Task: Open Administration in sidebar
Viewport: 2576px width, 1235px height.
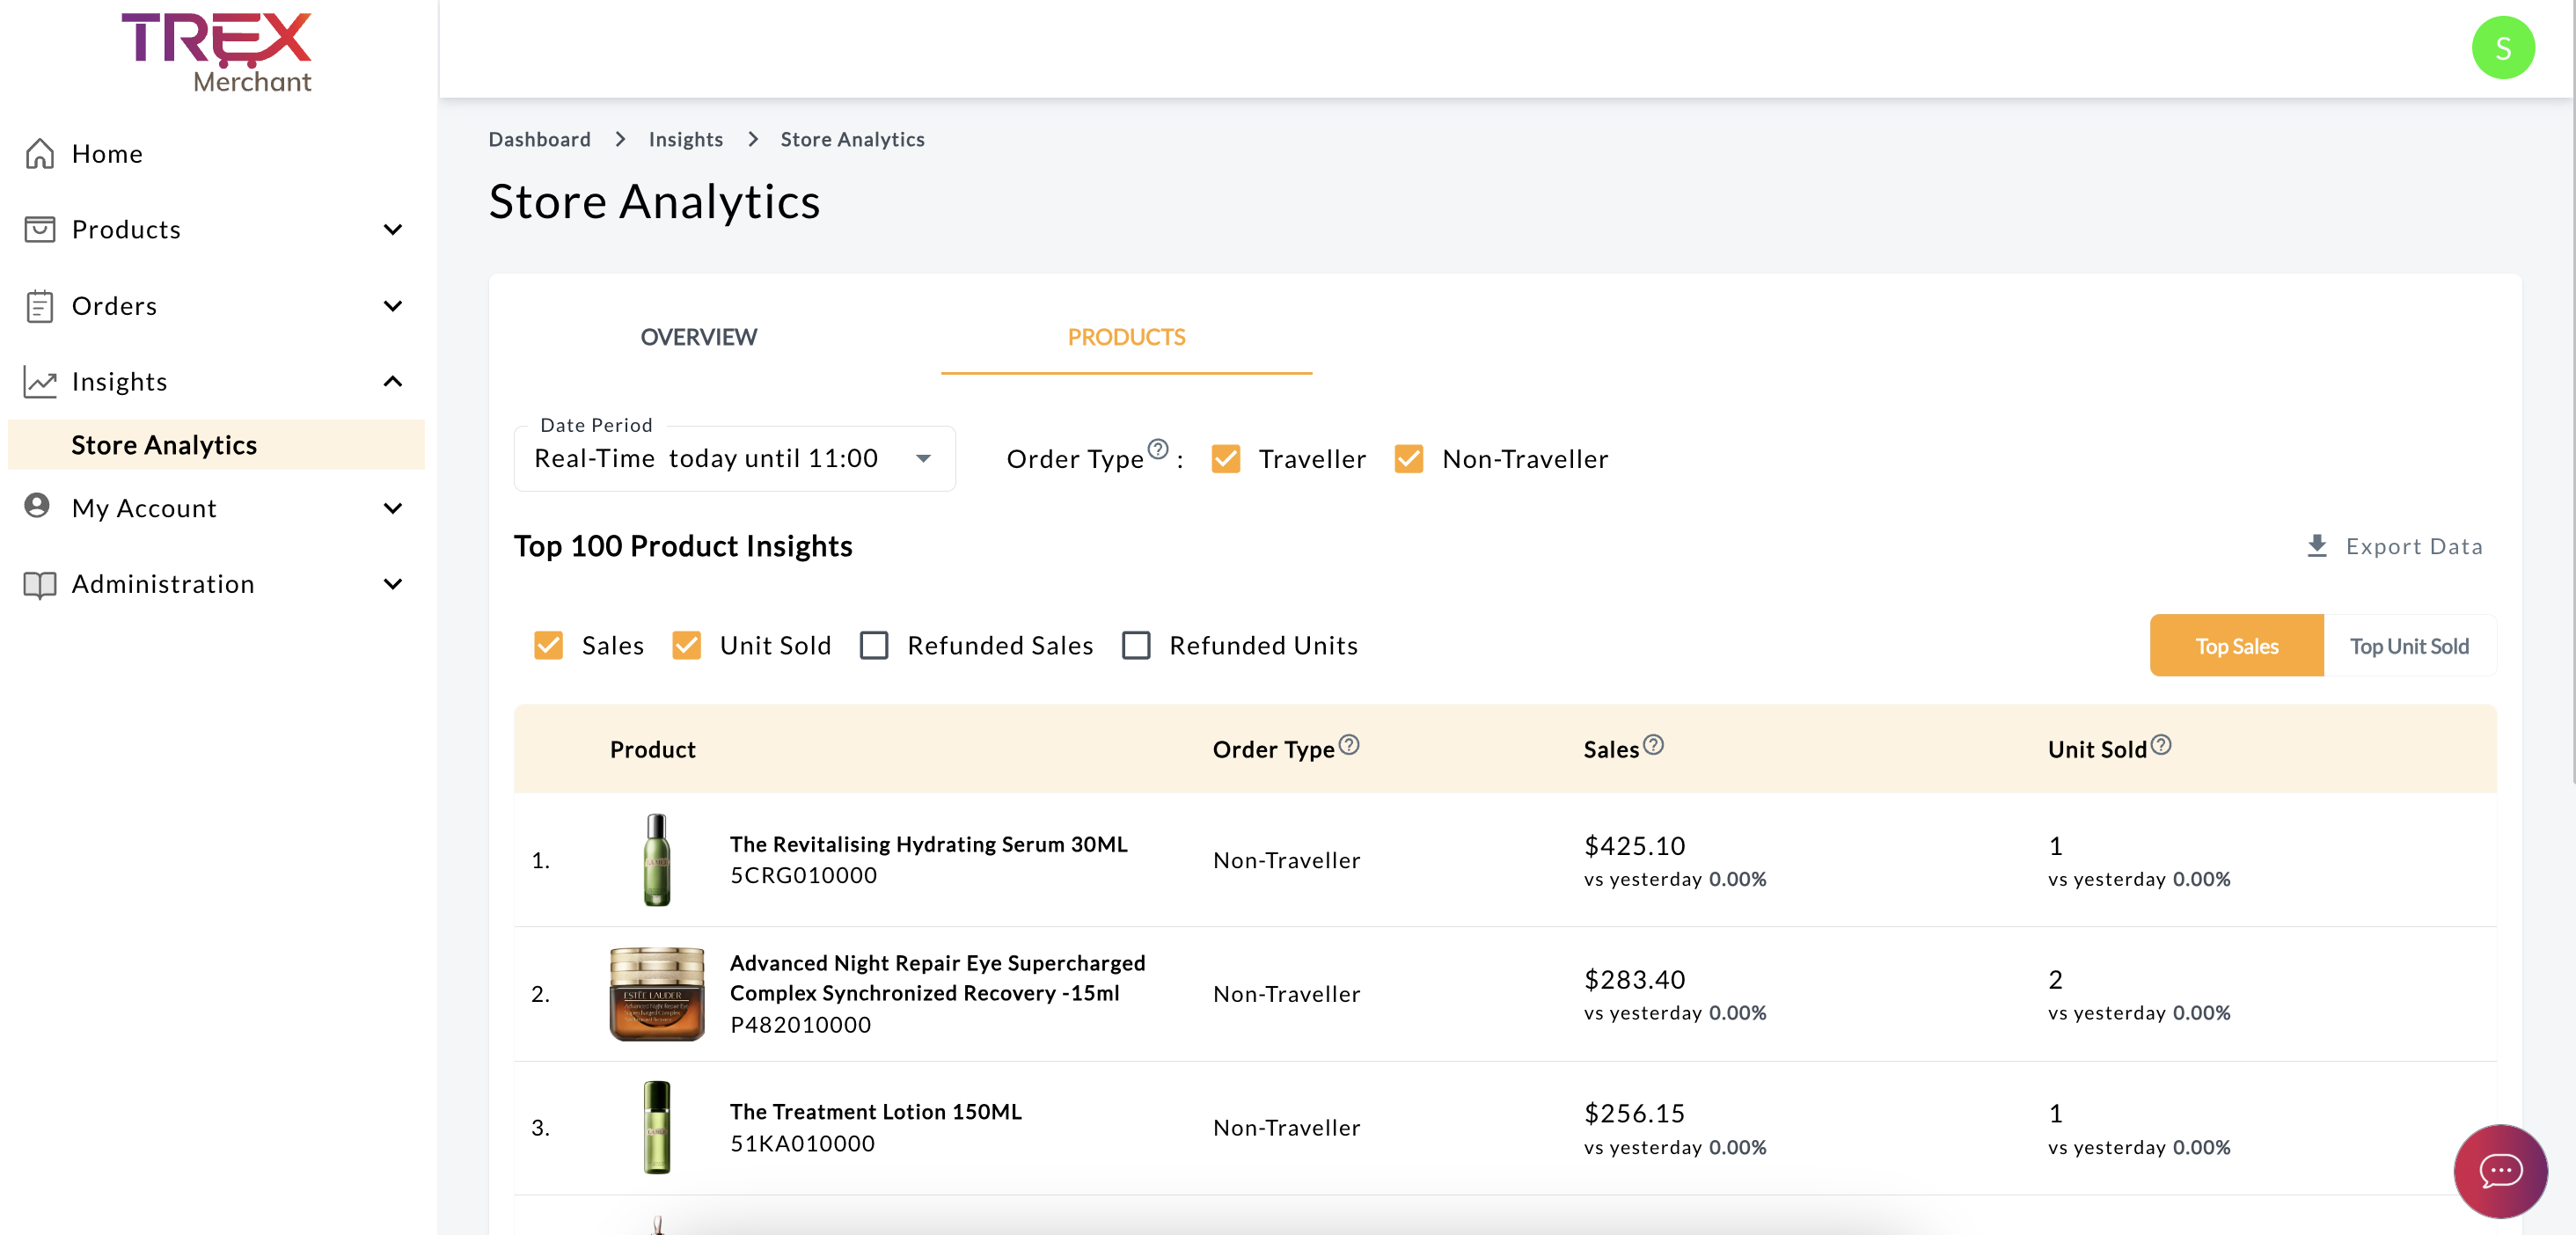Action: [163, 584]
